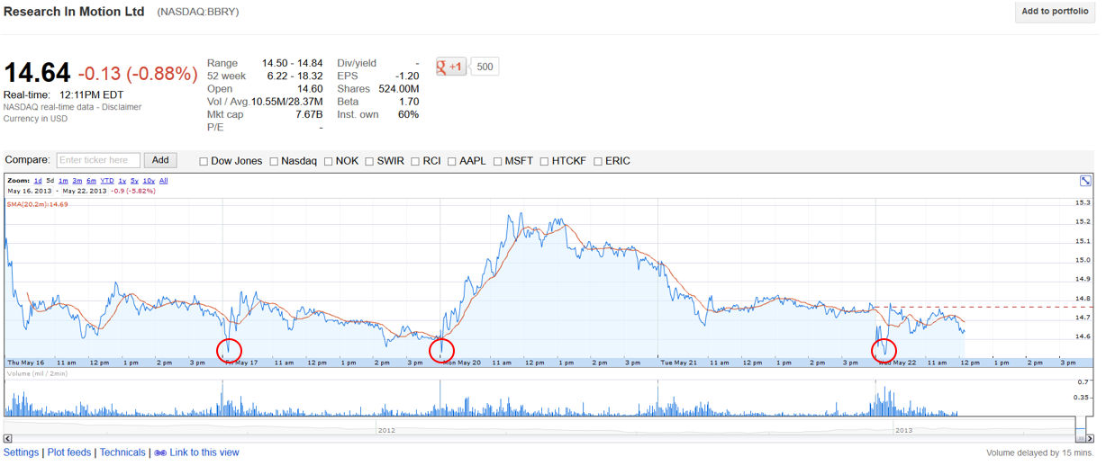Open the Technicals link

[x=122, y=453]
